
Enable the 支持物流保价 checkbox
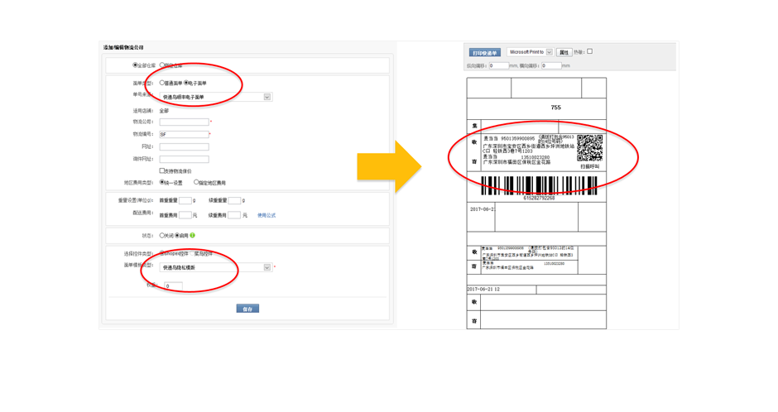162,171
